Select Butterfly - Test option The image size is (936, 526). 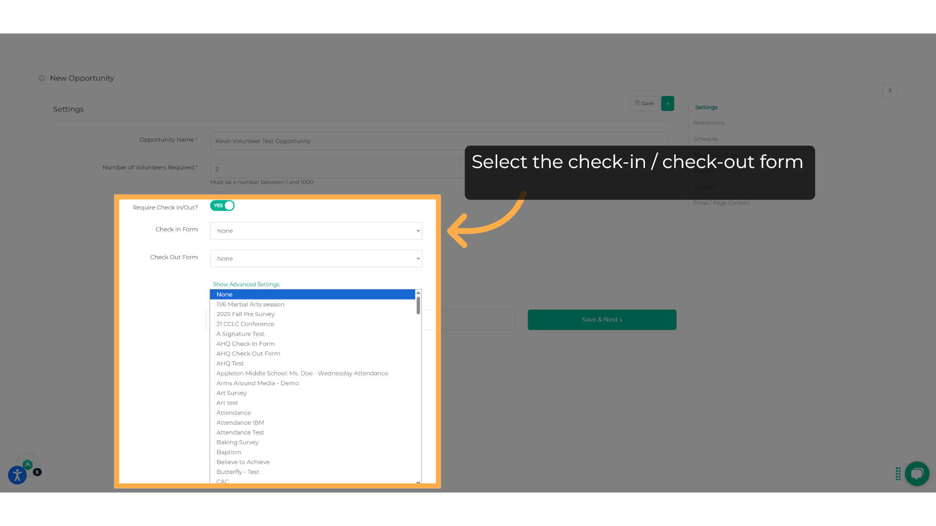312,472
